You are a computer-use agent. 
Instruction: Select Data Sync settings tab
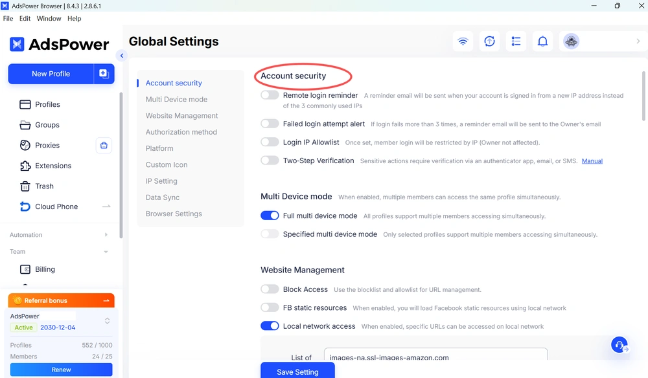(163, 197)
